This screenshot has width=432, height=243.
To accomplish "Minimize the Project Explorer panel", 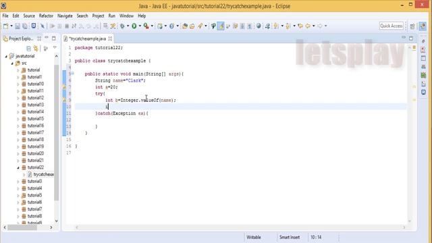I will [x=47, y=38].
